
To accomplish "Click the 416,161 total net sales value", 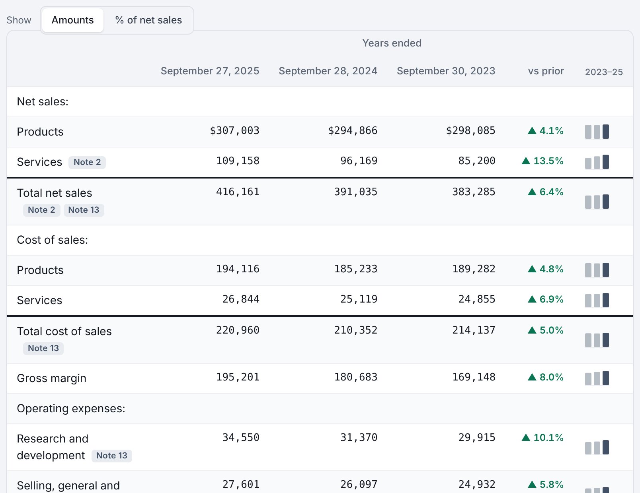I will click(x=238, y=192).
